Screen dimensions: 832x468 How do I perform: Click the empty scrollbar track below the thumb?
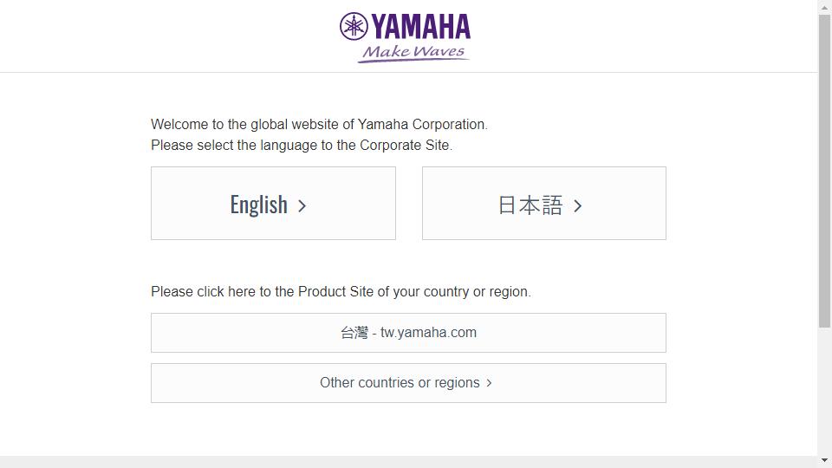pyautogui.click(x=825, y=390)
